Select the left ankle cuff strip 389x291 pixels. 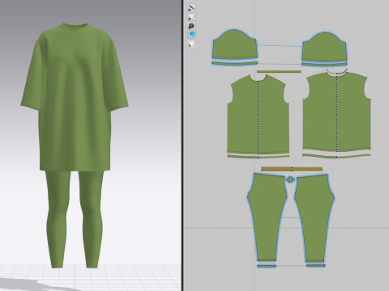(x=267, y=266)
